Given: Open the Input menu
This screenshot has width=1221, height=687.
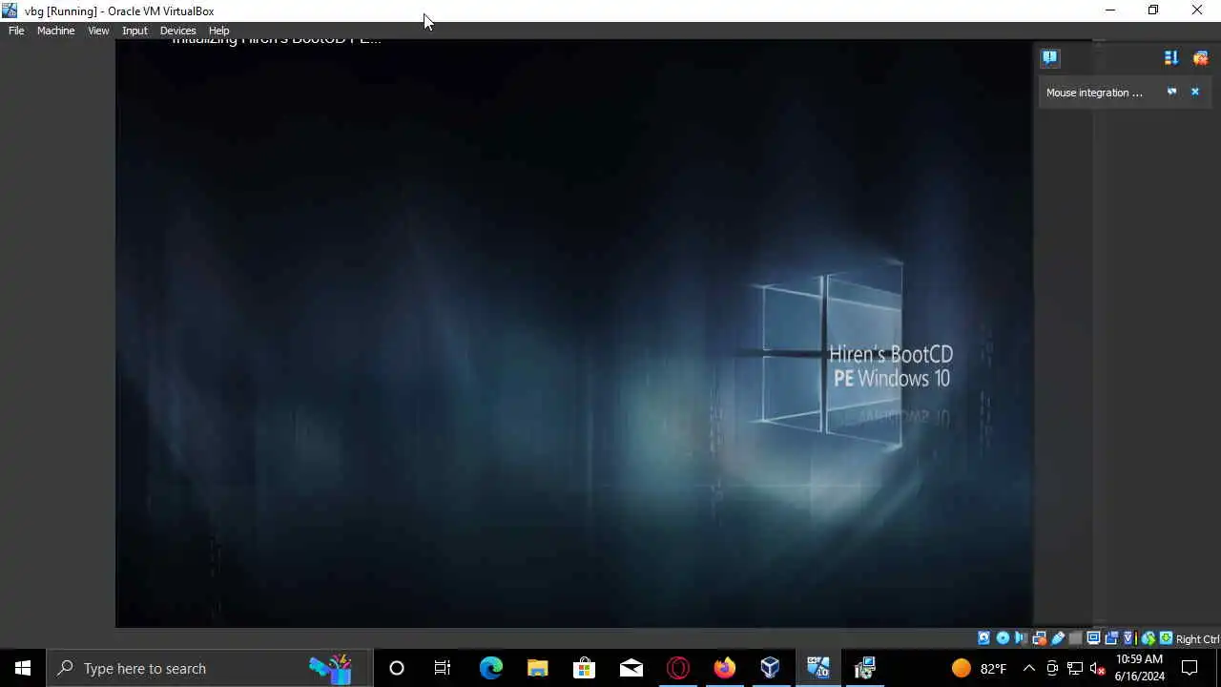Looking at the screenshot, I should 135,31.
